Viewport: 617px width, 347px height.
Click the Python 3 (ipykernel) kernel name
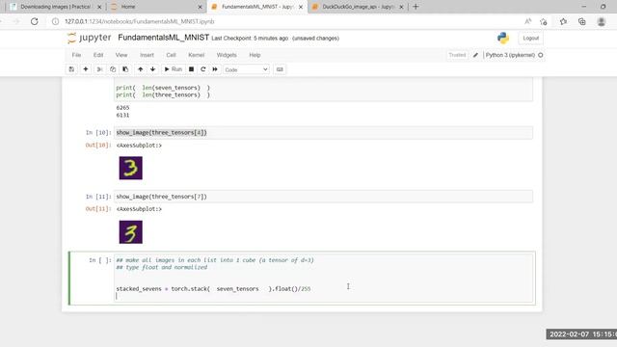point(510,55)
